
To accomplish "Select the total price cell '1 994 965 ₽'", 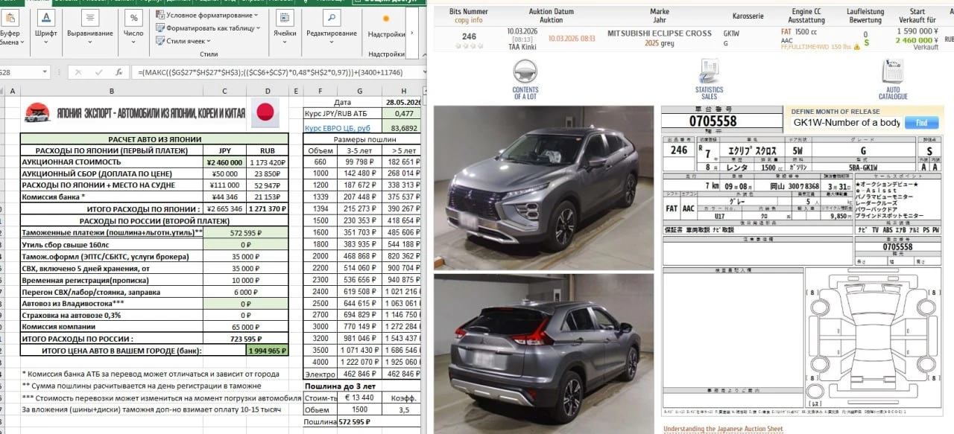I will click(268, 351).
